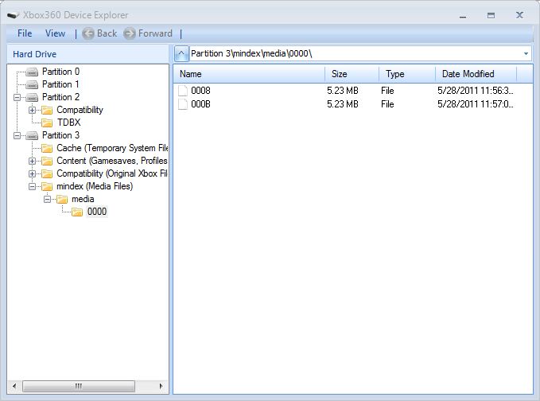Select file name 0008

click(x=200, y=91)
